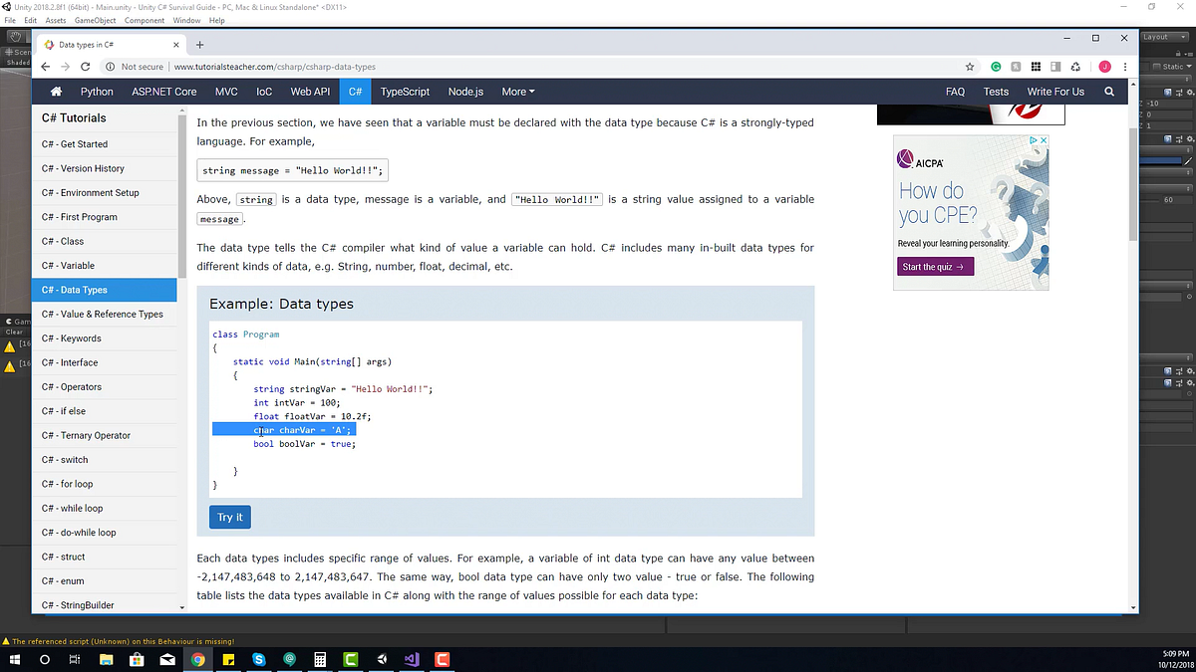Click the Windows Start button

coord(14,659)
